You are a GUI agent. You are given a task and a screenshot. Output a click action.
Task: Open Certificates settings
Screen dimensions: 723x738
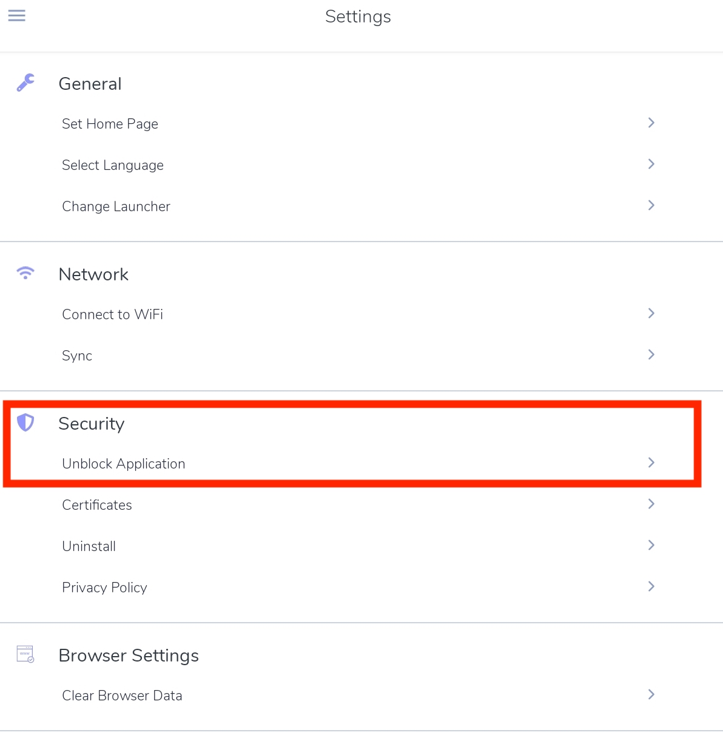(x=358, y=505)
